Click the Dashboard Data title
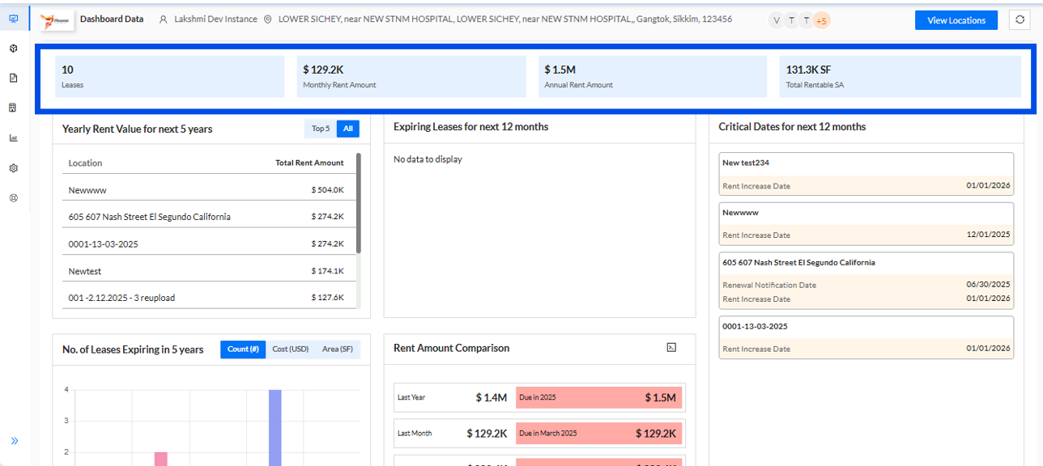The width and height of the screenshot is (1043, 466). 112,19
